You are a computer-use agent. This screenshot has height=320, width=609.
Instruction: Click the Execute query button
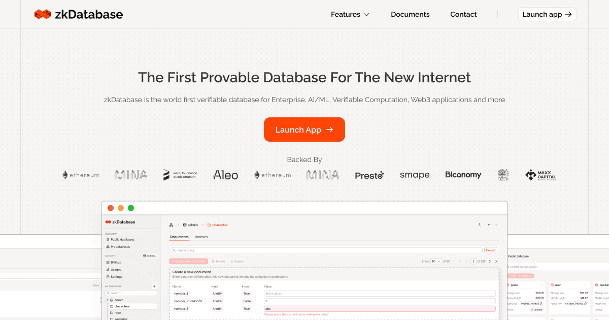tap(490, 250)
